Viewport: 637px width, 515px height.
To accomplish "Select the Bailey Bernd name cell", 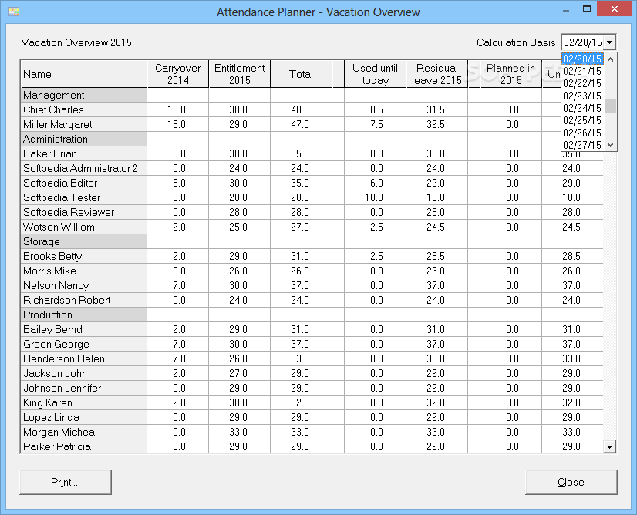I will (83, 329).
